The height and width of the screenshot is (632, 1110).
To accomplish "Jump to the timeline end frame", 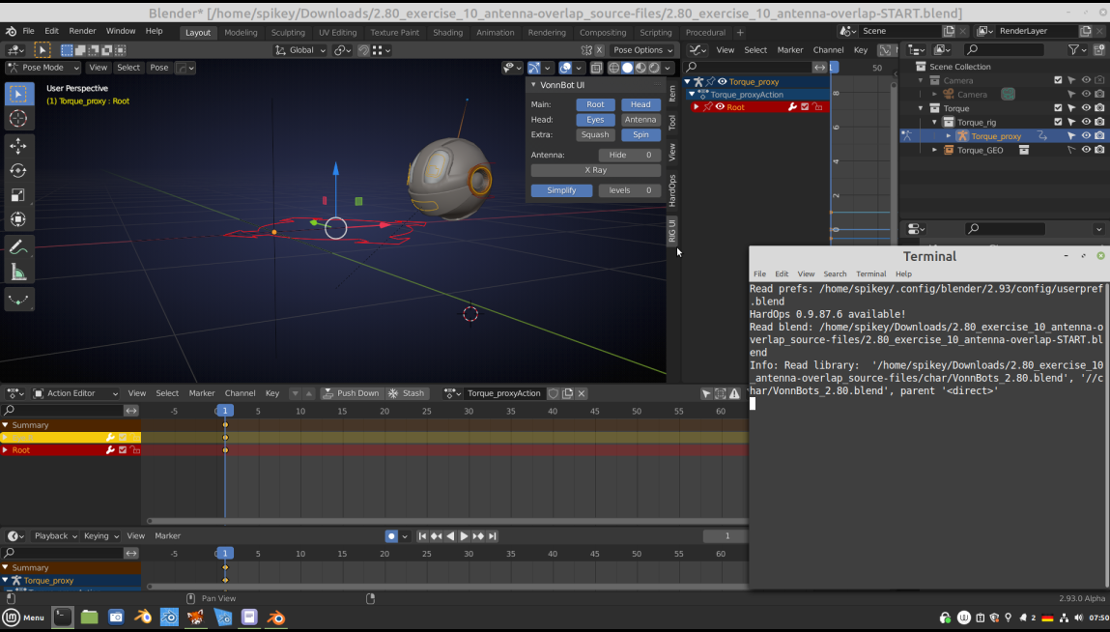I will coord(492,536).
